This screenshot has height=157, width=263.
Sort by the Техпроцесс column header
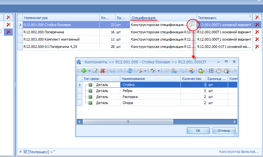(x=225, y=18)
